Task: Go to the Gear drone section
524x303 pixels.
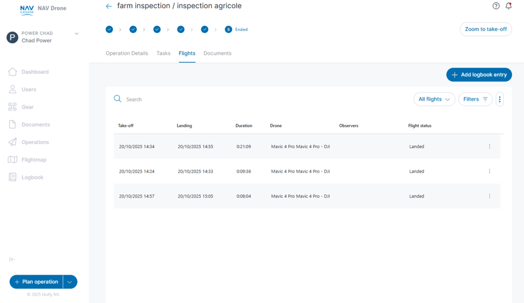Action: pos(27,107)
